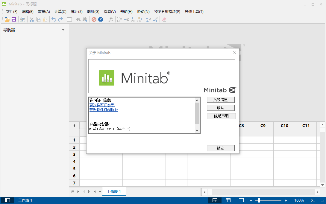The height and width of the screenshot is (204, 326).
Task: Open the 统计(S) menu
Action: [77, 12]
